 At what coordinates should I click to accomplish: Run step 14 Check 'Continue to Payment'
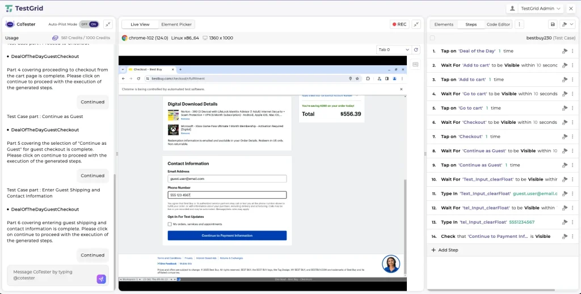[x=565, y=237]
